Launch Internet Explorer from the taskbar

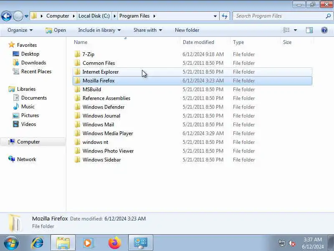pos(38,243)
